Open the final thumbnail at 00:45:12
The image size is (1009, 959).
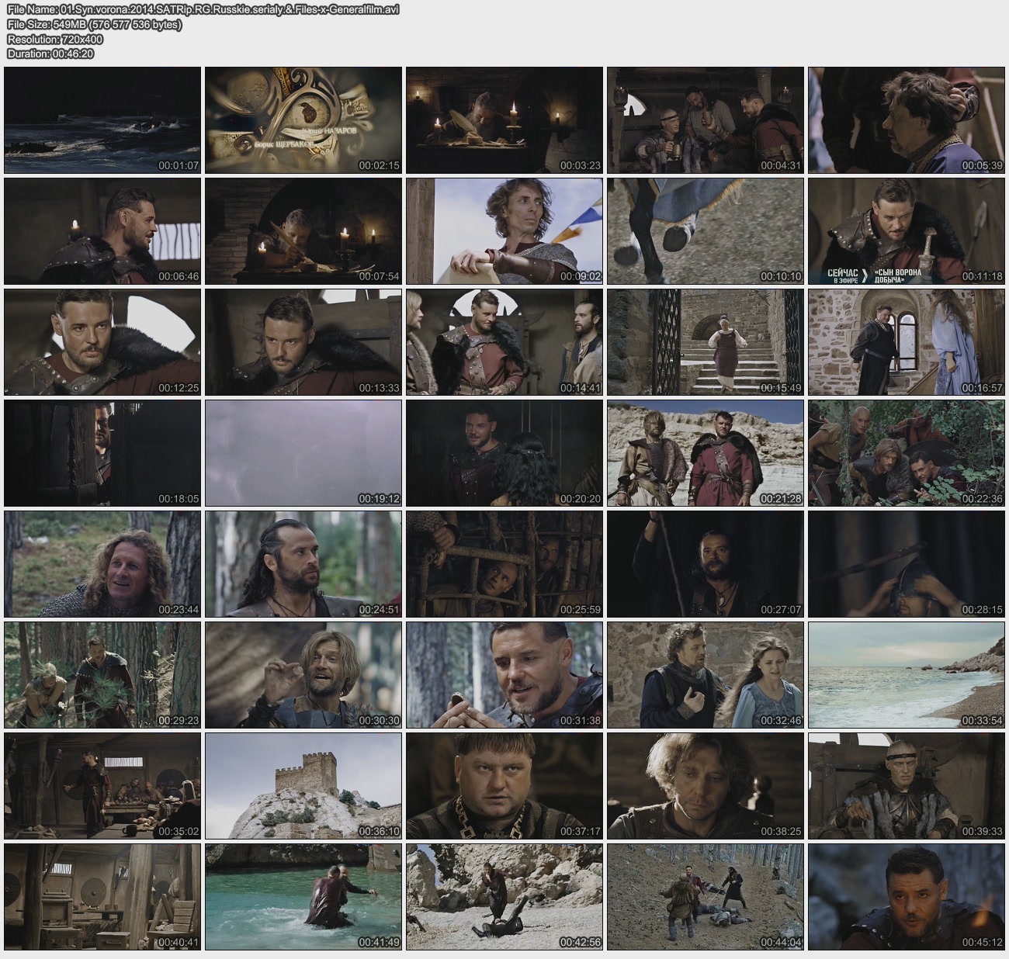pyautogui.click(x=907, y=897)
